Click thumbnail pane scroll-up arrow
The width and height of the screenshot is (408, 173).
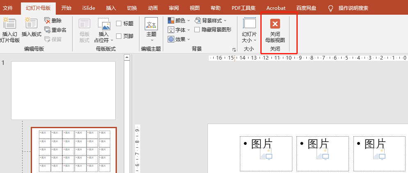127,57
